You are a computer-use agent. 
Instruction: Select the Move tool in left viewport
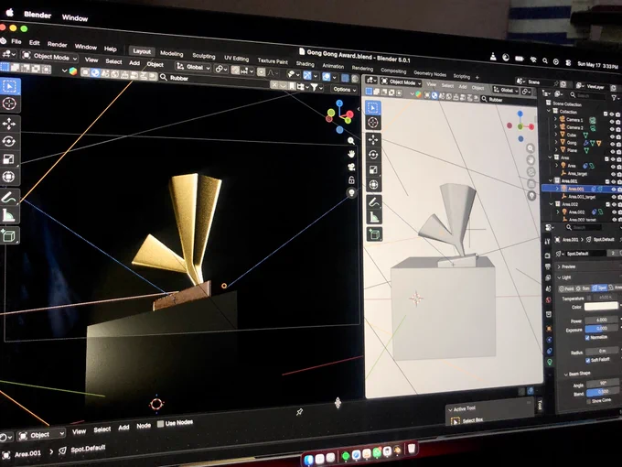(9, 124)
